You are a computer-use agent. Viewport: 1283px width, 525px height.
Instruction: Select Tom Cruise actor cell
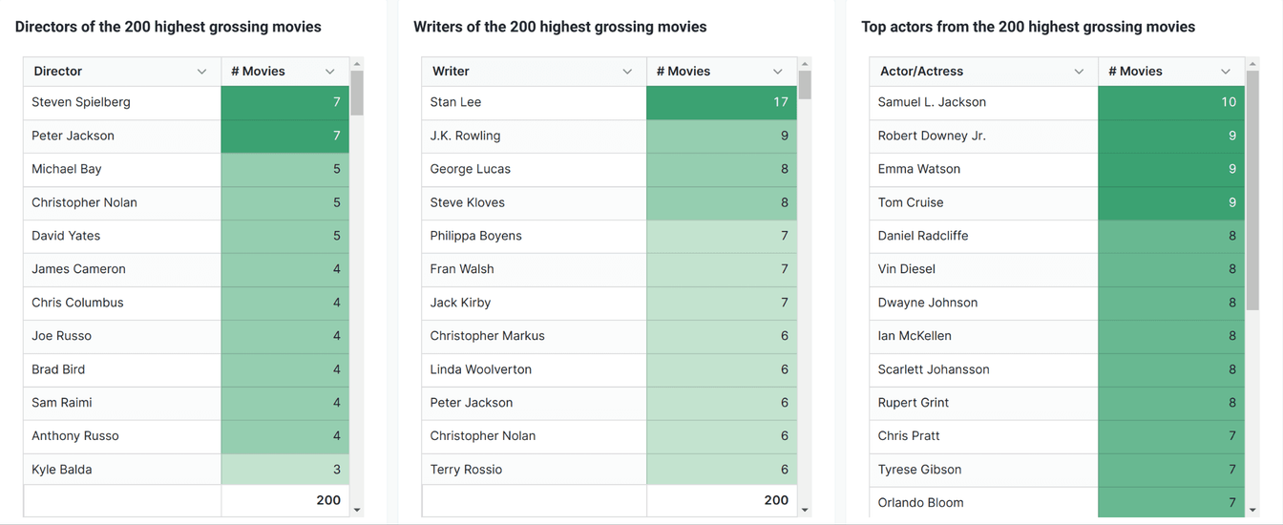pyautogui.click(x=984, y=202)
